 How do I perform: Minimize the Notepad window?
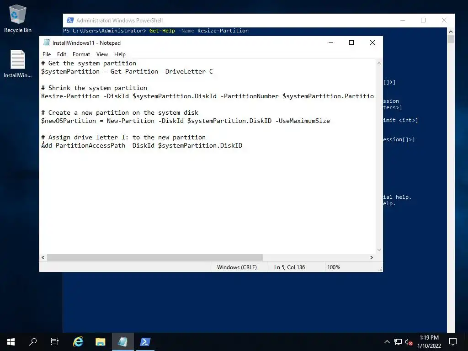click(x=331, y=43)
